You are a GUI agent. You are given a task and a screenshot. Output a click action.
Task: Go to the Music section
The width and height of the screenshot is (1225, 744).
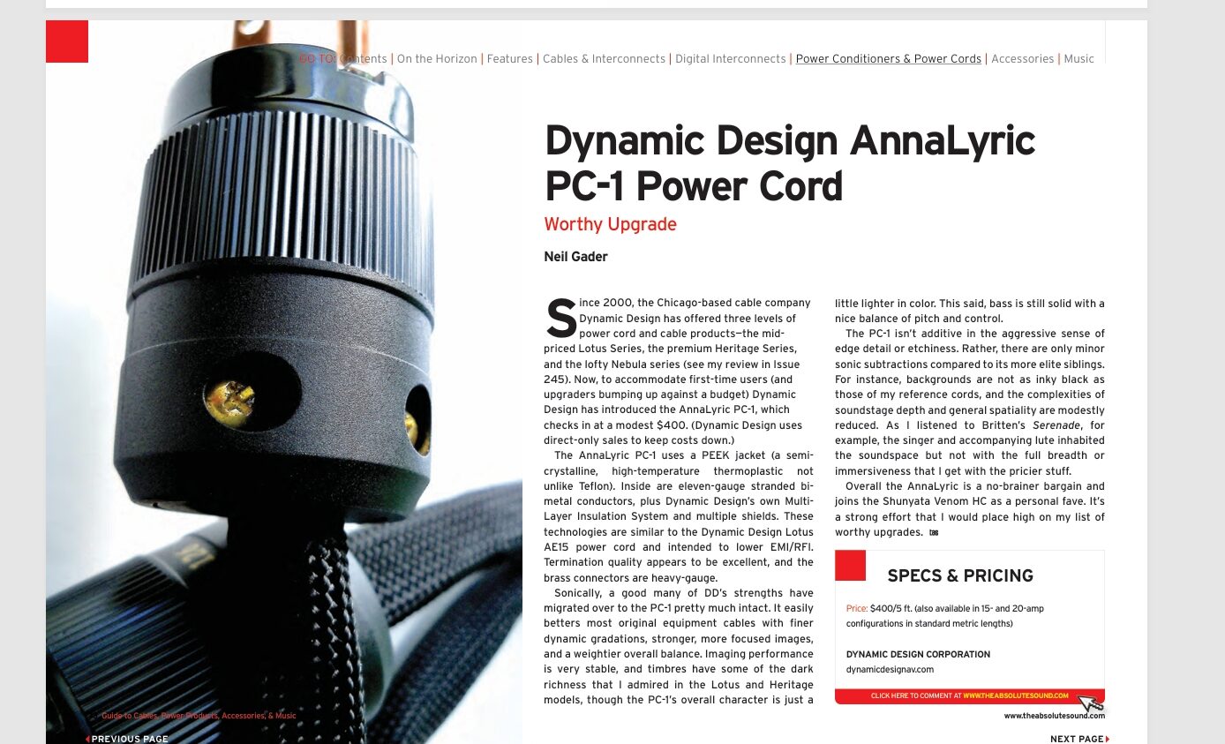1079,59
